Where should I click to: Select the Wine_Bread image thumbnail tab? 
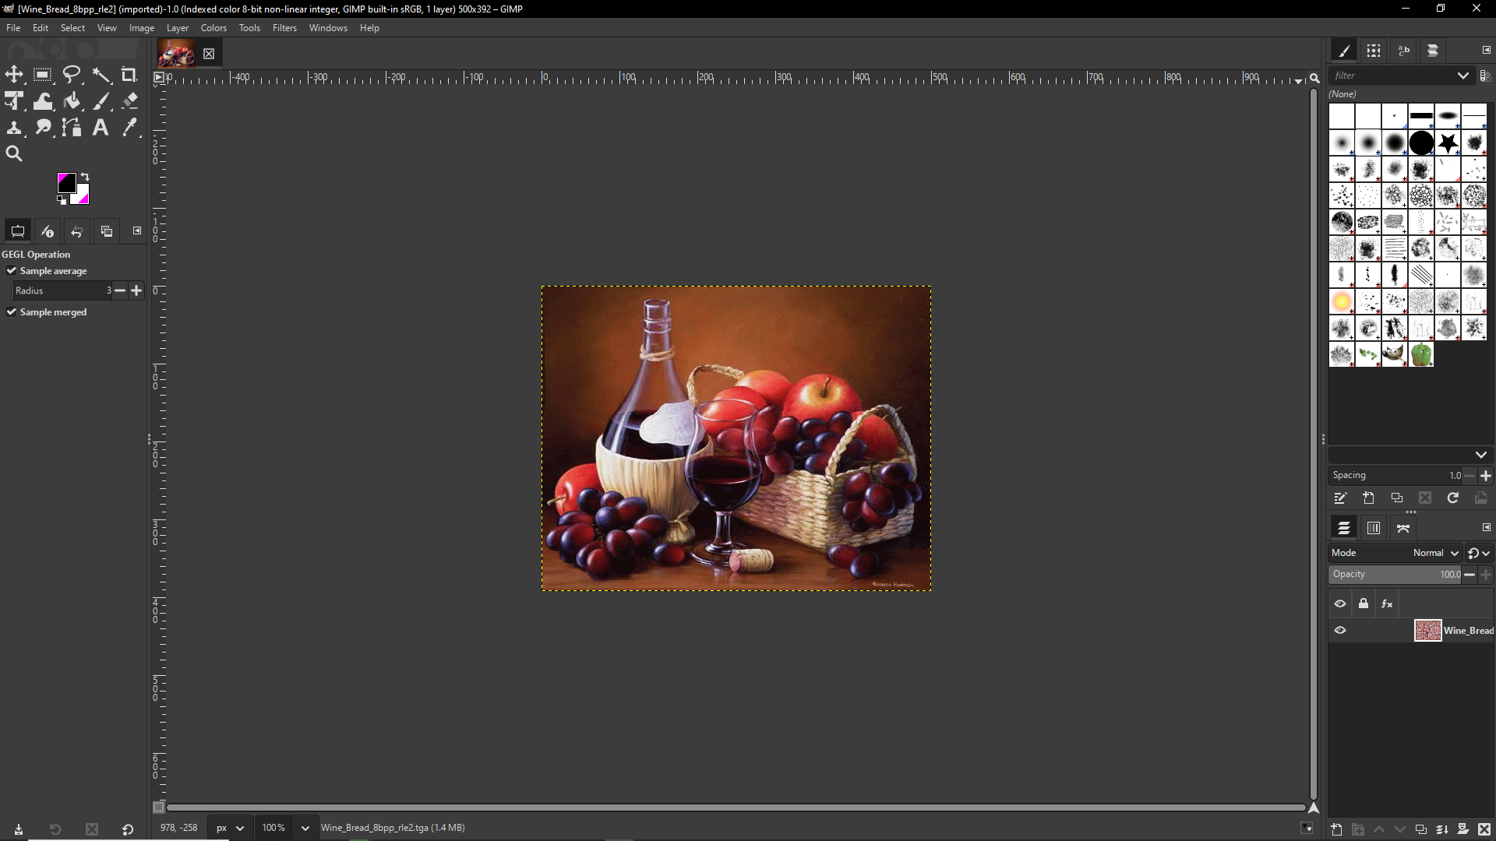click(177, 54)
